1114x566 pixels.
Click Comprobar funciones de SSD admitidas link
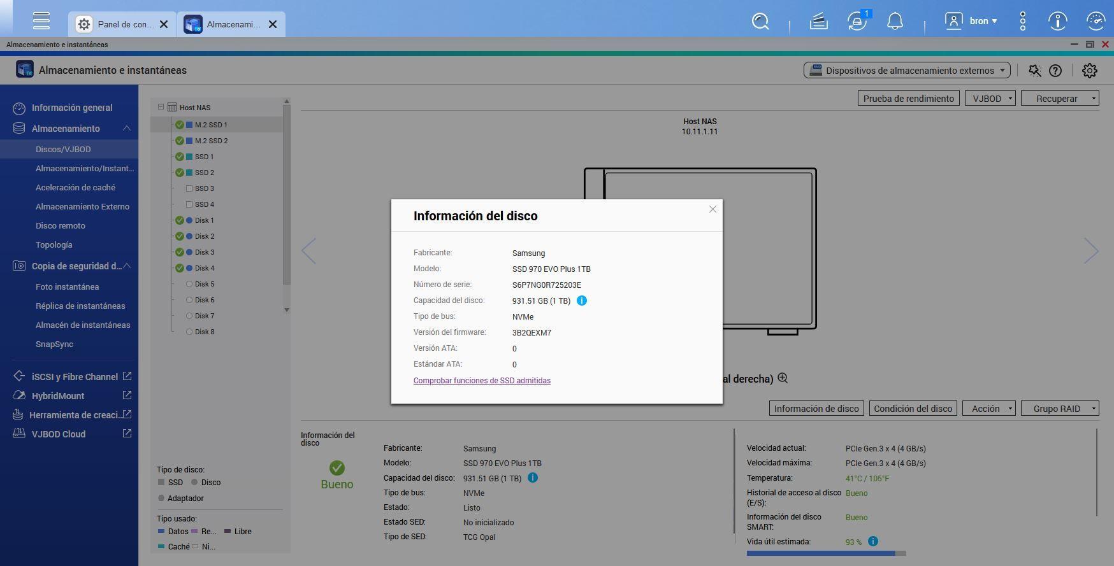click(x=482, y=381)
